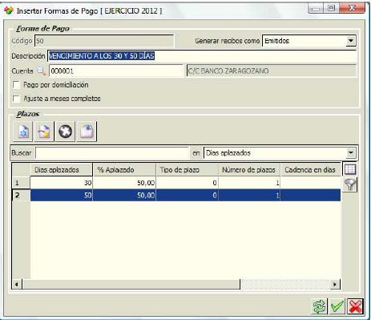The height and width of the screenshot is (320, 371).
Task: Click the left arrow of horizontal scrollbar
Action: (17, 284)
